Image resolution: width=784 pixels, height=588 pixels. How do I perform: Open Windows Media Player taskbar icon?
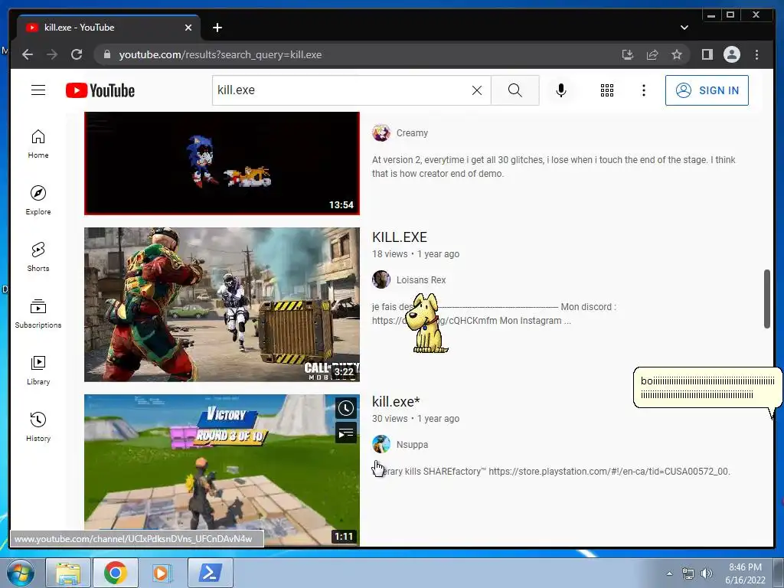[x=162, y=573]
